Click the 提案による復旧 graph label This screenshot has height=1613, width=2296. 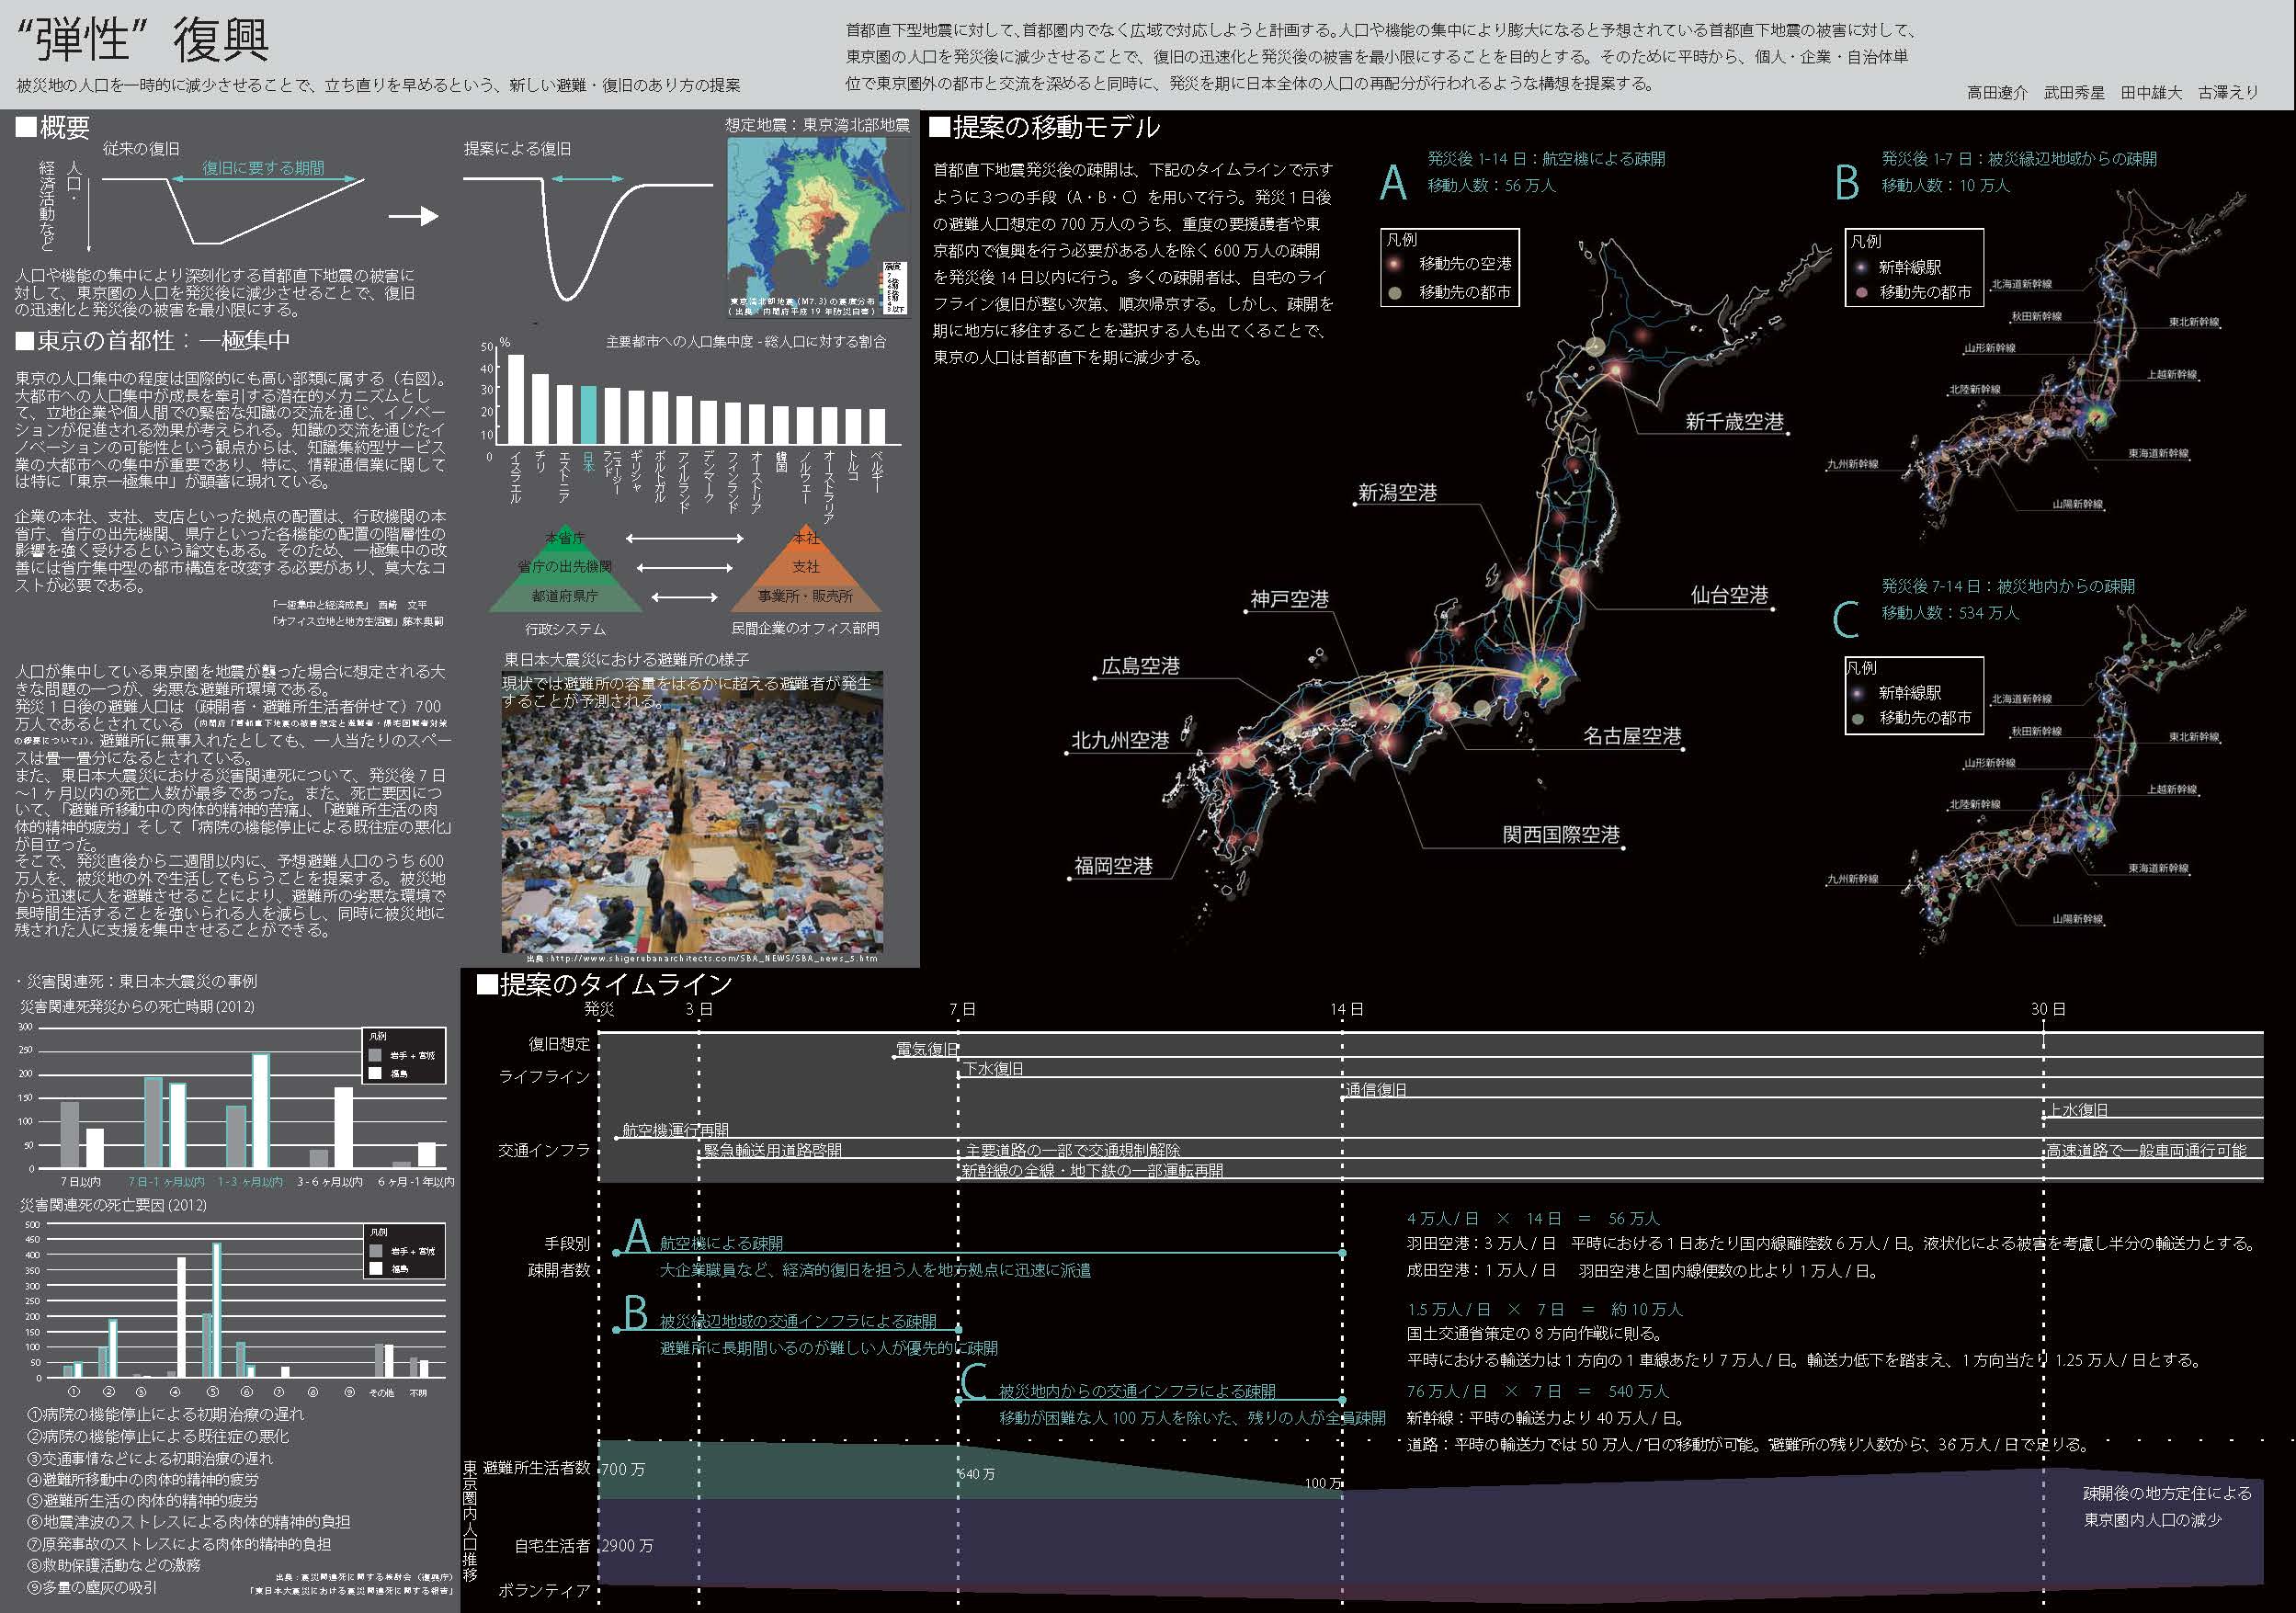pos(518,148)
